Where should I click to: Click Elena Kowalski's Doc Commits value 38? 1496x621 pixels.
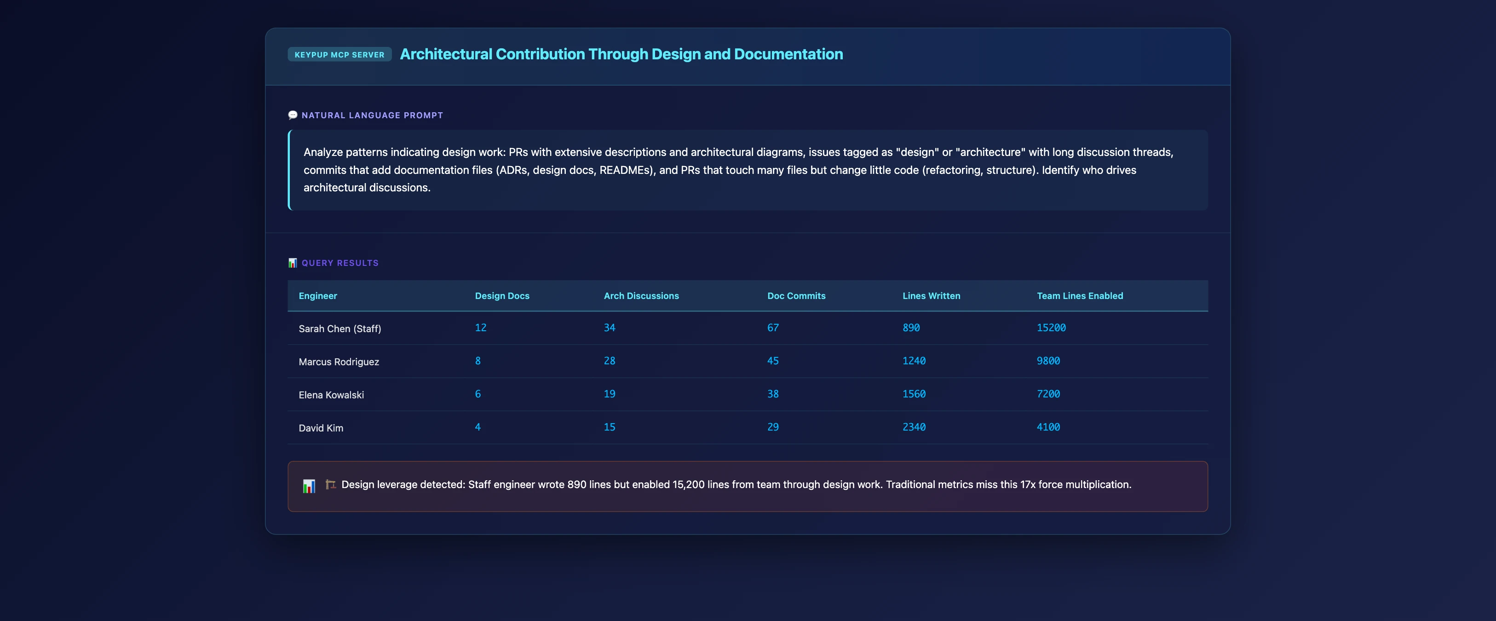click(x=773, y=394)
